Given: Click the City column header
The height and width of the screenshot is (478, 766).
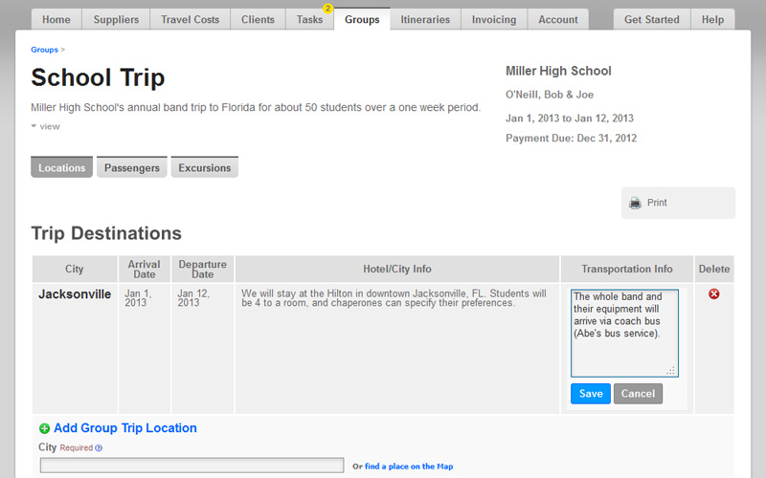Looking at the screenshot, I should (x=75, y=269).
